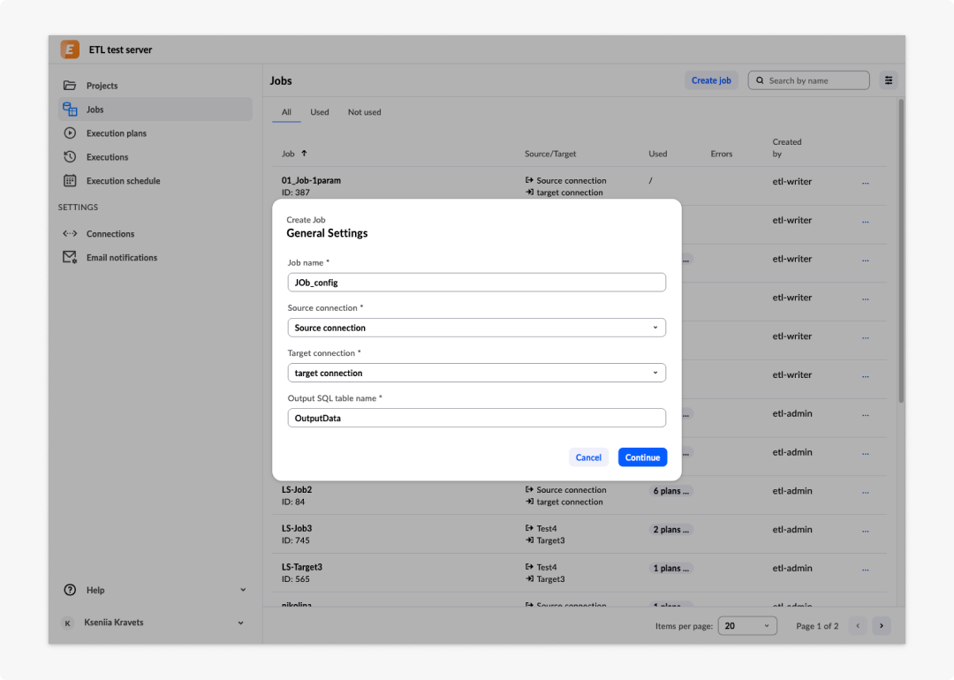Select the Jobs sidebar item
954x680 pixels.
(155, 109)
